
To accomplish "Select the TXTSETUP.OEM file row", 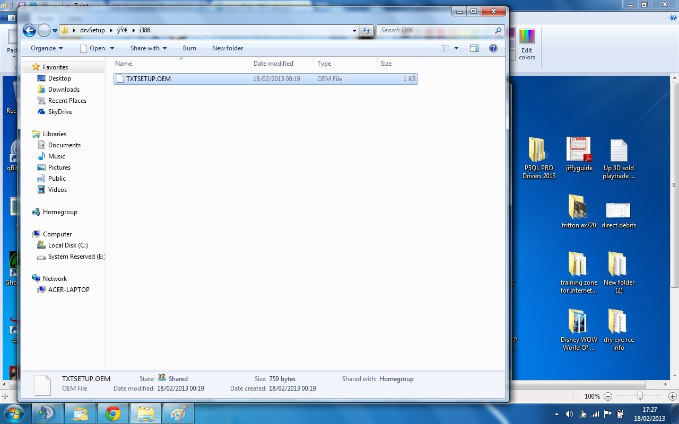I will click(265, 79).
